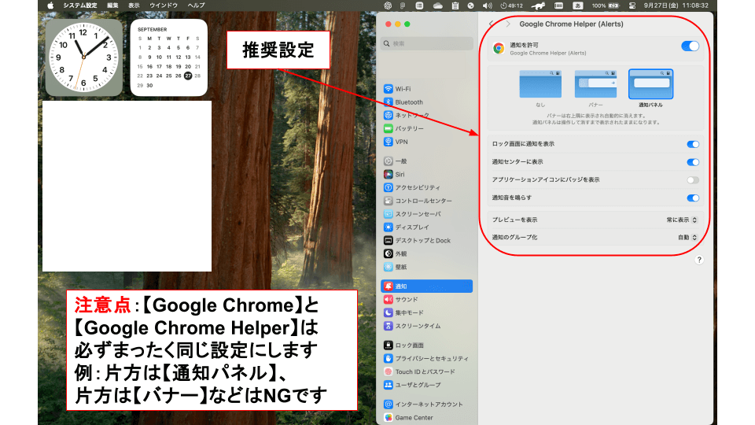Toggle 通知音を鳴らす switch

coord(693,198)
